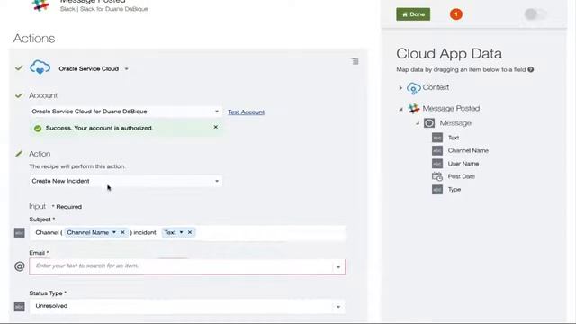
Task: Click the @ icon beside Email field
Action: click(x=20, y=266)
